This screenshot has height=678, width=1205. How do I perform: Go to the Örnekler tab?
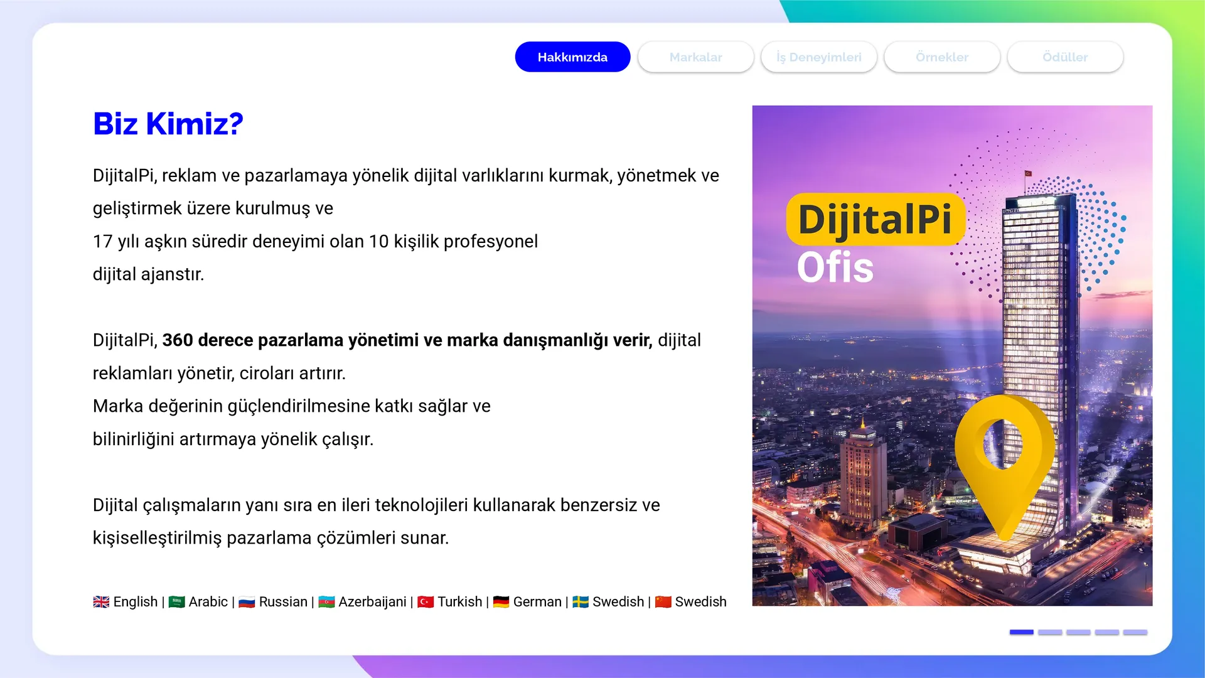(941, 57)
